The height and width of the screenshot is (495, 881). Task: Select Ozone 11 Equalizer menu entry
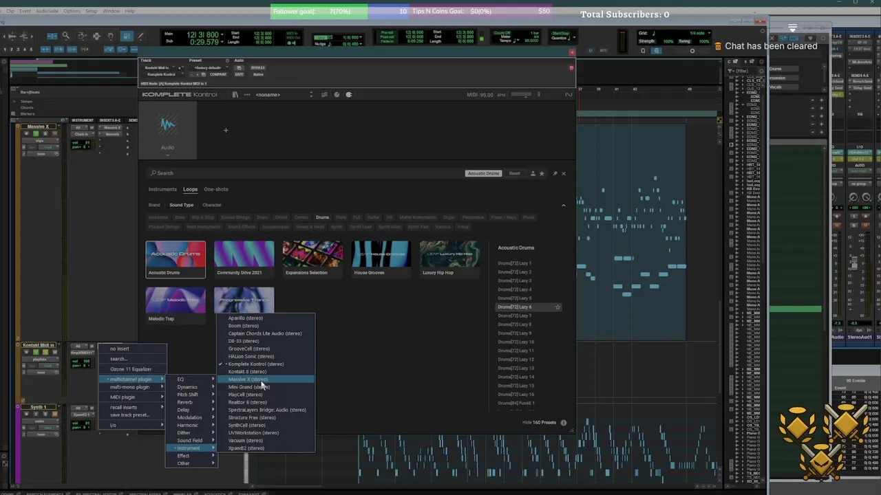pyautogui.click(x=133, y=369)
